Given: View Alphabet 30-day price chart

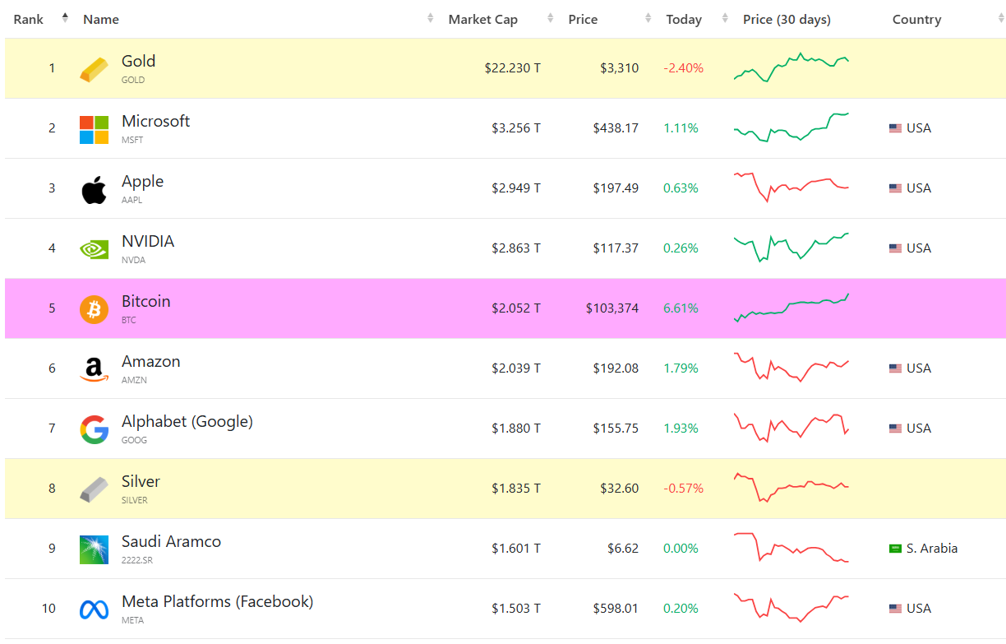Looking at the screenshot, I should (x=791, y=428).
